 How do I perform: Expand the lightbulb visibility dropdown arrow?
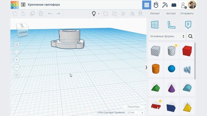pos(99,14)
